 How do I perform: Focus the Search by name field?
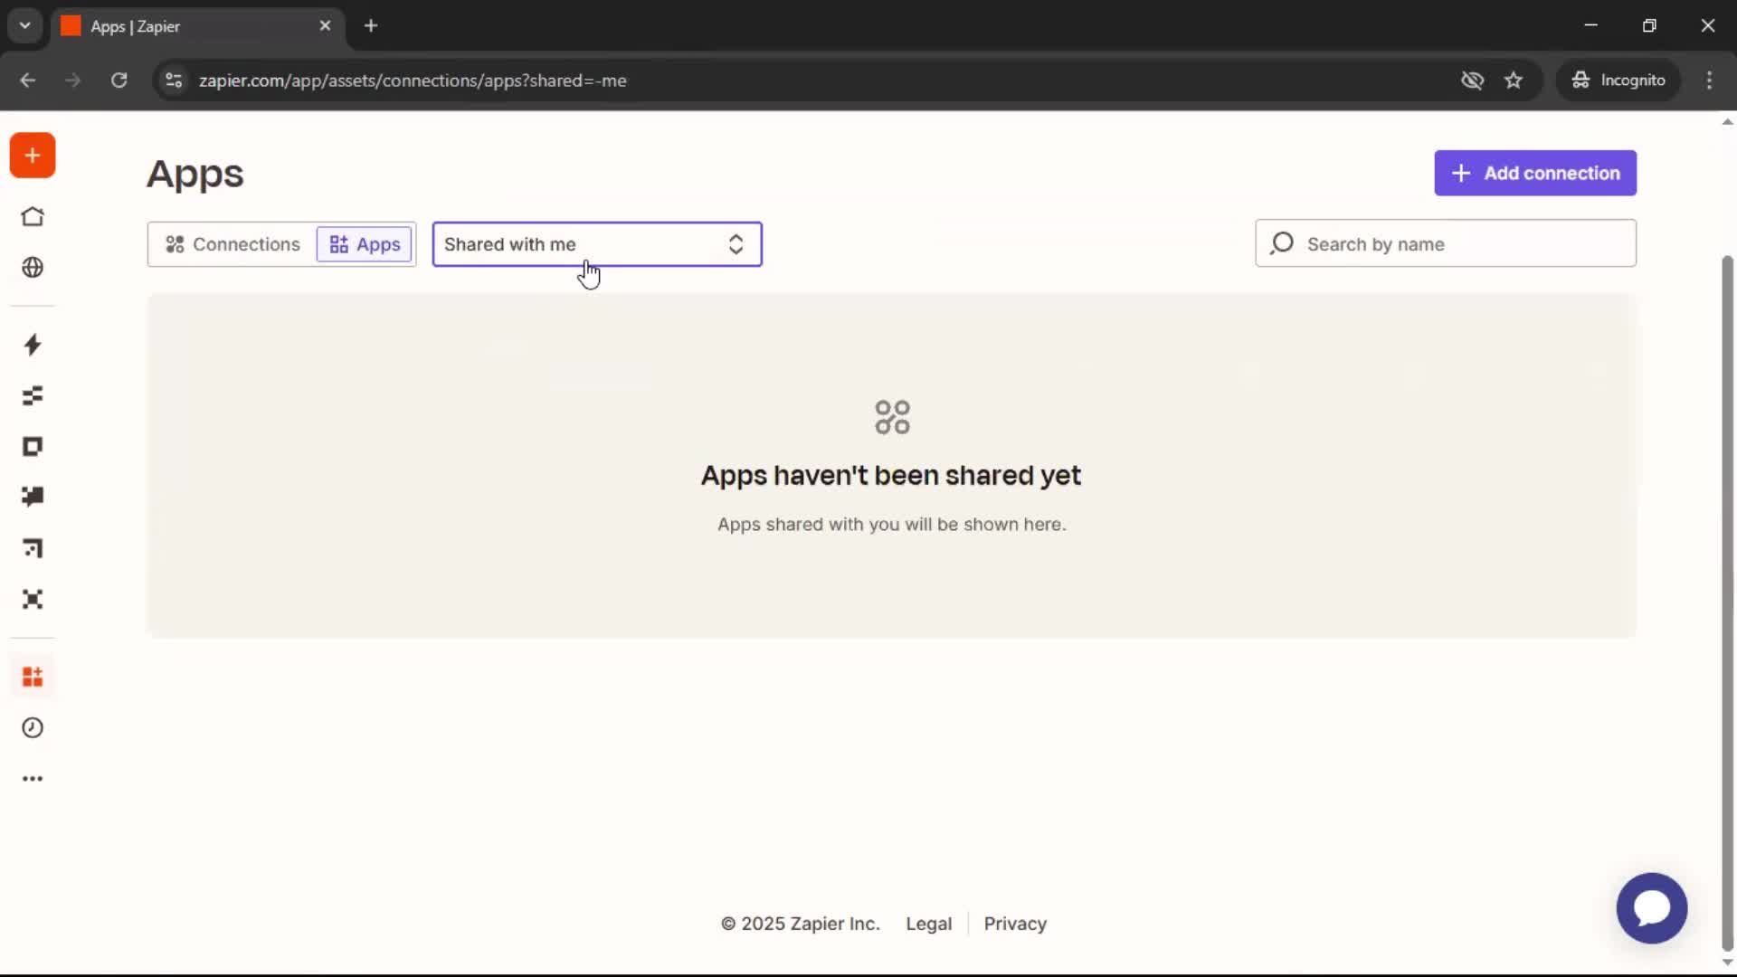click(x=1446, y=243)
